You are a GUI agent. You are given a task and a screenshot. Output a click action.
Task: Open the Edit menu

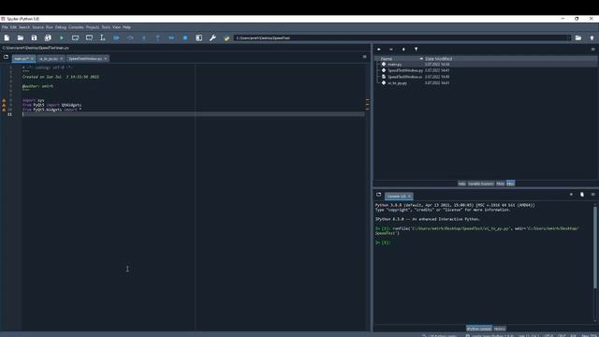tap(13, 27)
